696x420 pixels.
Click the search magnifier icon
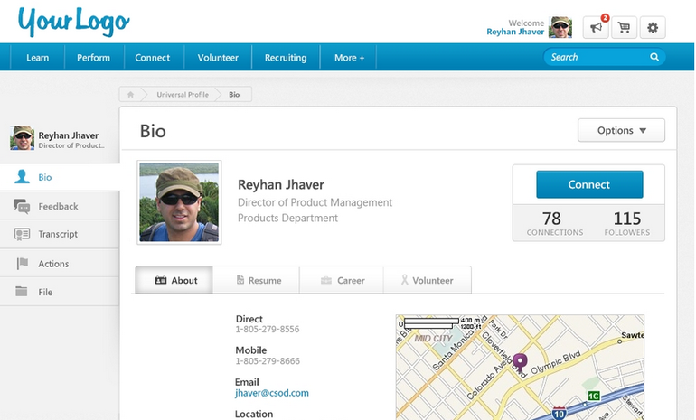[x=654, y=57]
